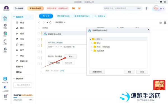Viewport: 168px width, 104px height.
Task: Click the 最近 clock icon in navigation
Action: click(17, 23)
